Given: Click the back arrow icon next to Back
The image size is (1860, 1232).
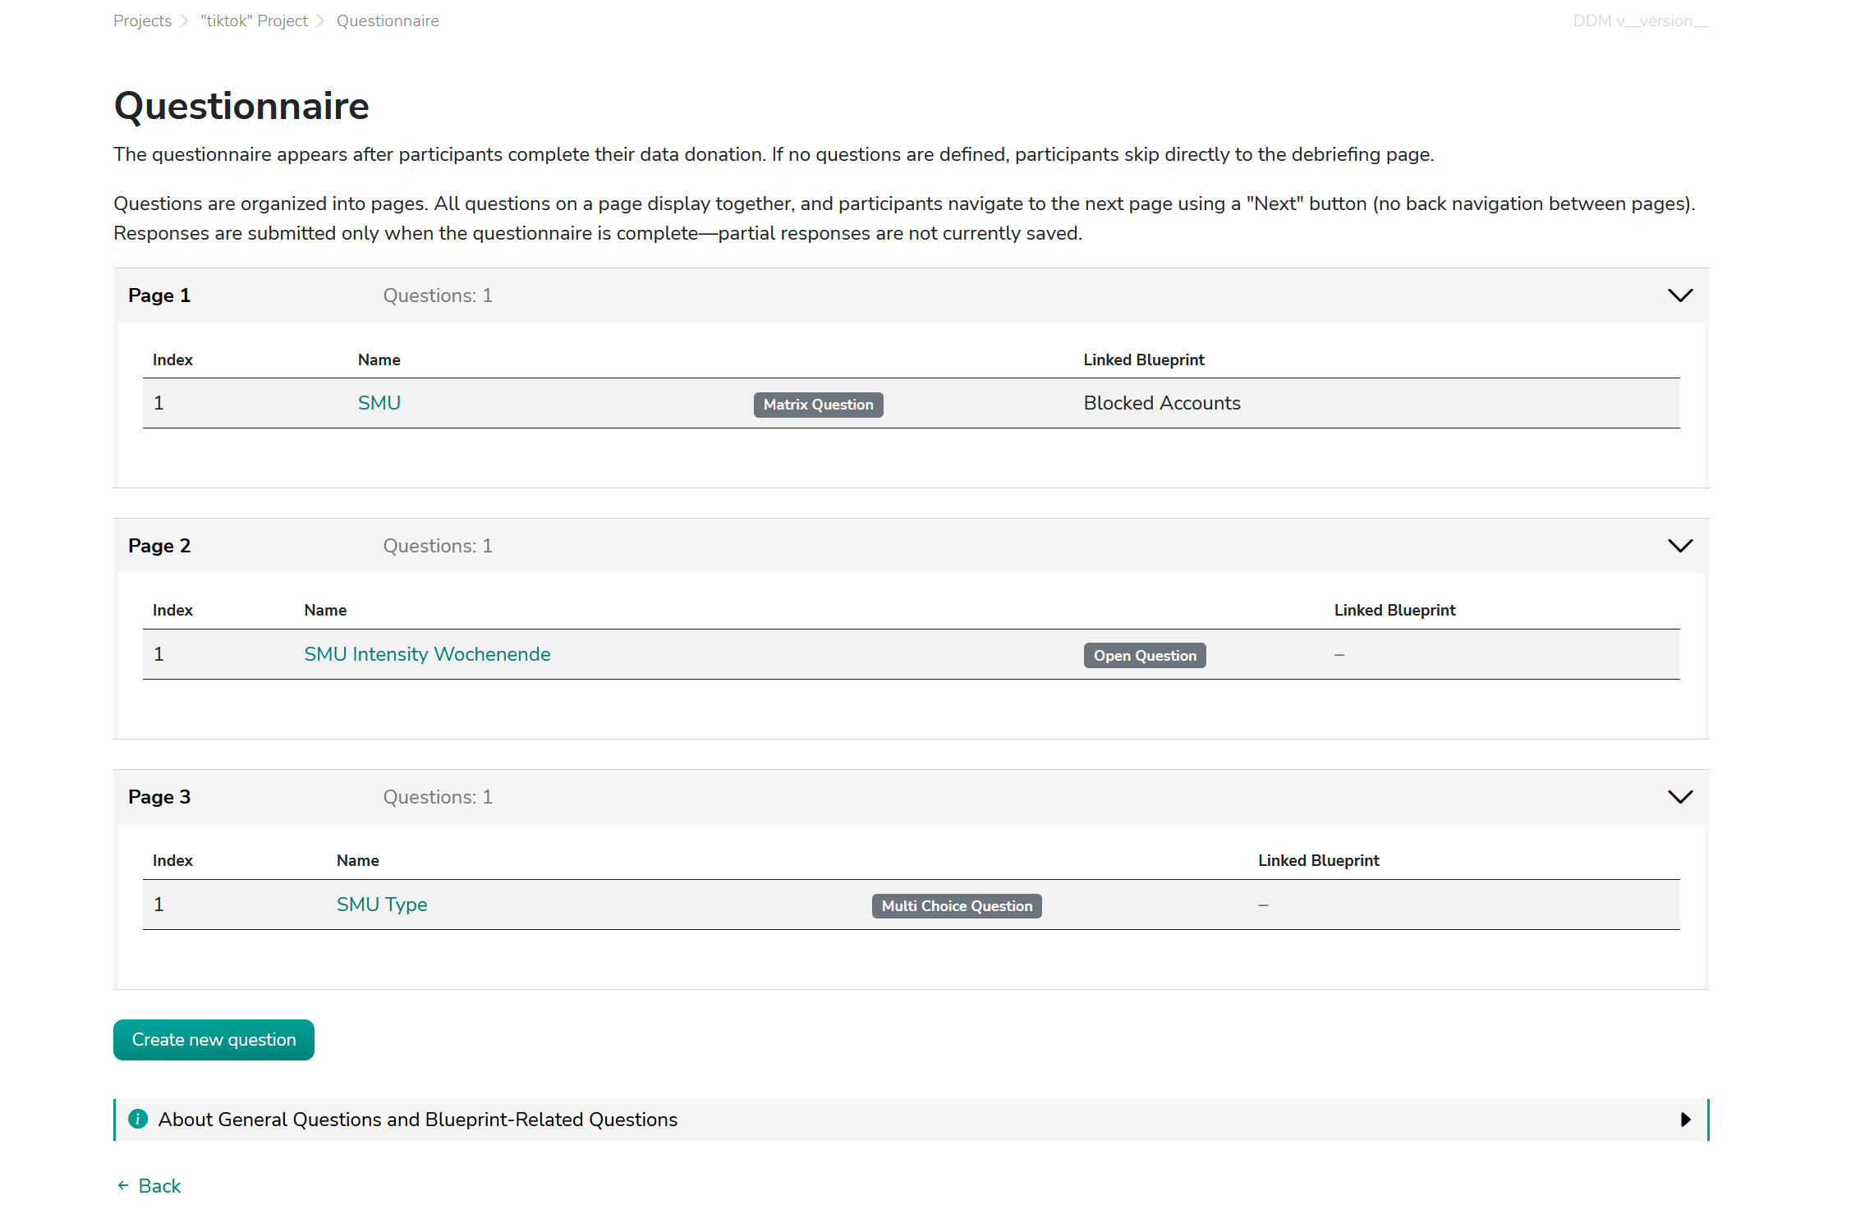Looking at the screenshot, I should (x=122, y=1185).
